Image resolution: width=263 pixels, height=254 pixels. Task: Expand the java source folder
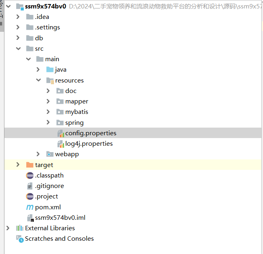click(38, 70)
